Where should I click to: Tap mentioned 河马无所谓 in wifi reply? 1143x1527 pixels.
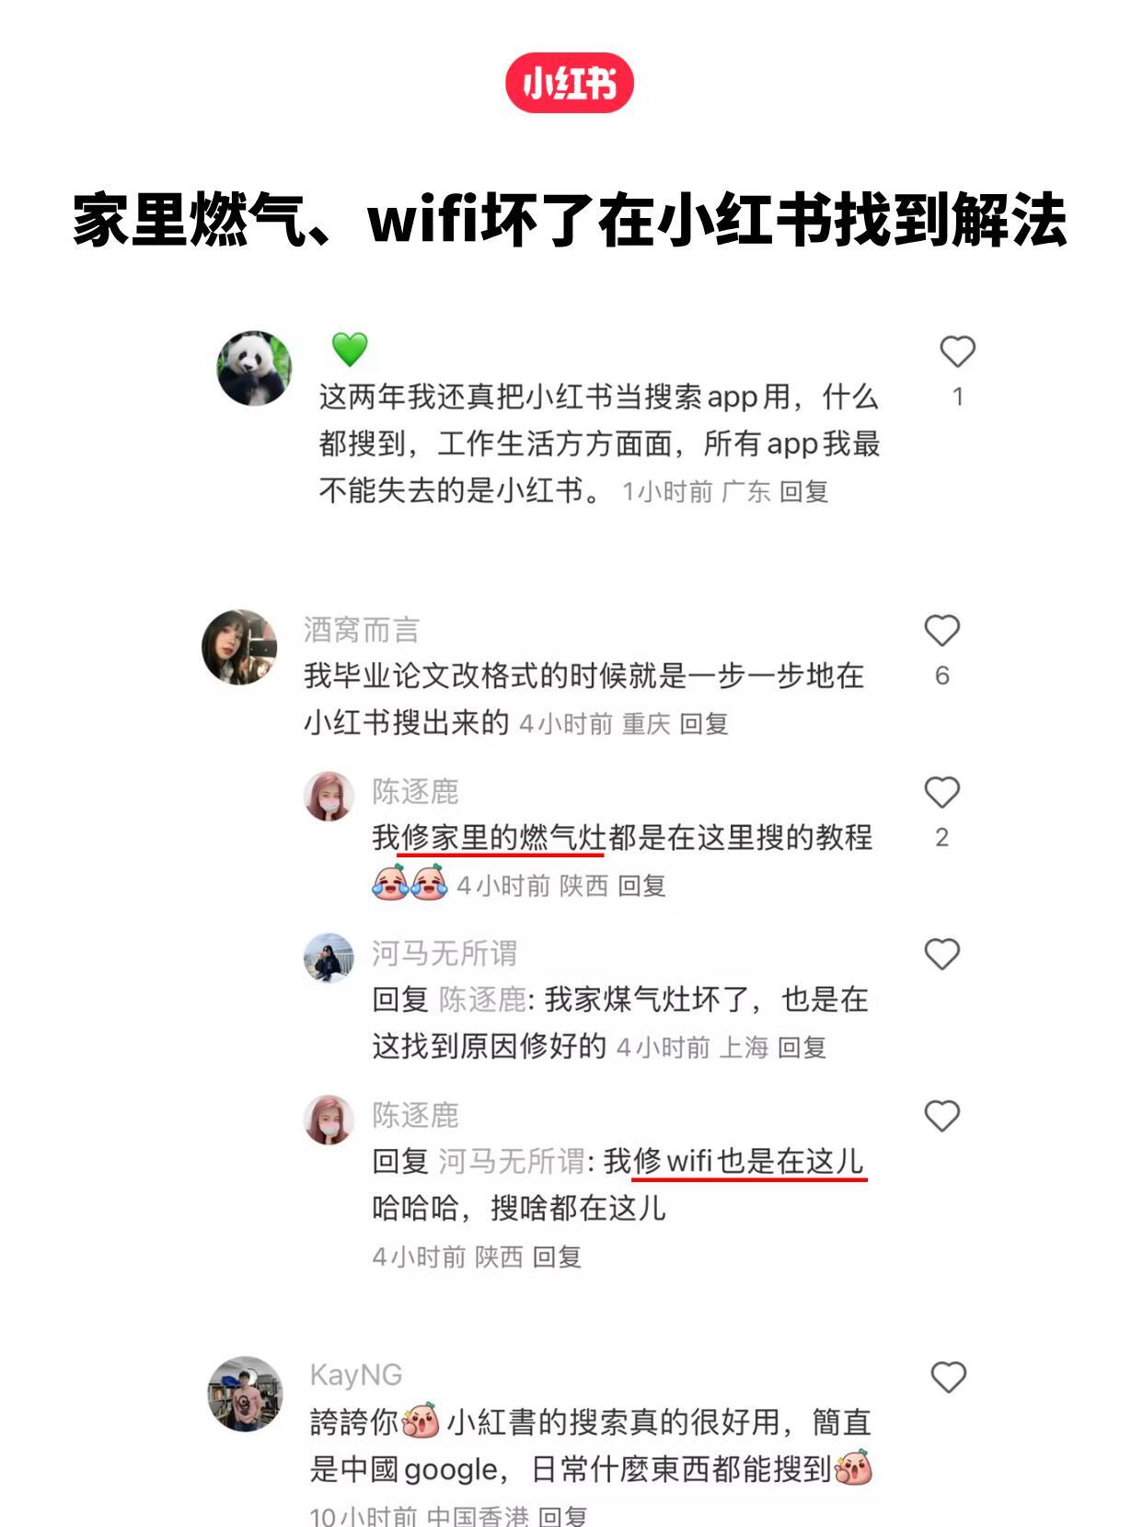pyautogui.click(x=511, y=1161)
